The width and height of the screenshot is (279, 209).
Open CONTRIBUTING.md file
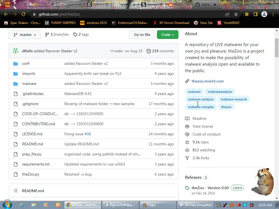pyautogui.click(x=38, y=124)
